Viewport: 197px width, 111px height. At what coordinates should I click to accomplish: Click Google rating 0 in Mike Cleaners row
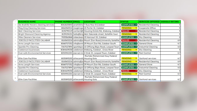170,37
